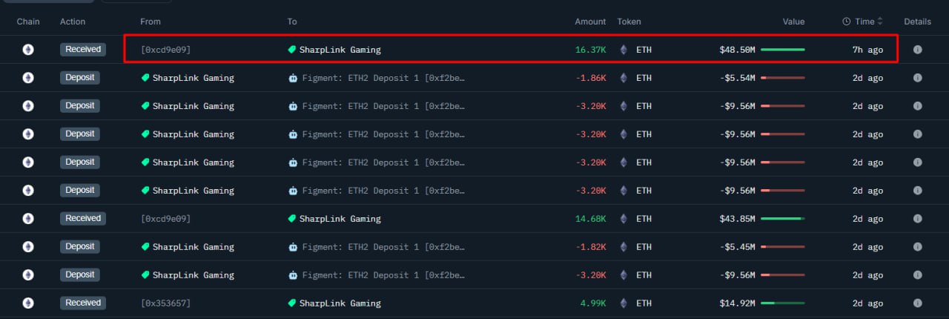Viewport: 949px width, 319px height.
Task: Click SharpLink green logo in $14.92M row
Action: (x=292, y=303)
